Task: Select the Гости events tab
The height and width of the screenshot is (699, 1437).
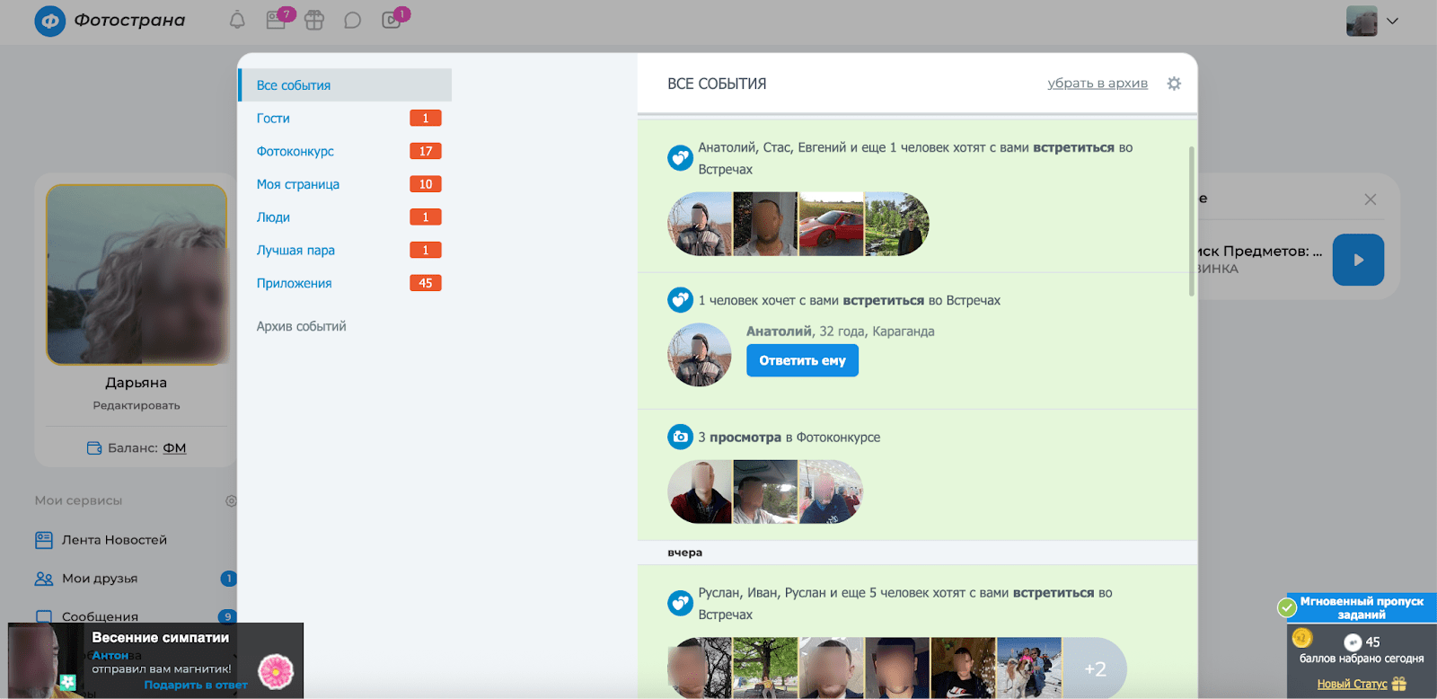Action: [x=273, y=119]
